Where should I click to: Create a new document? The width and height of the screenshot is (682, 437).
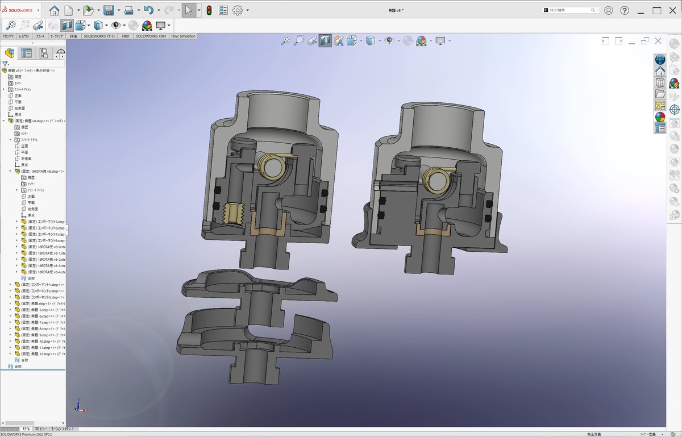68,10
